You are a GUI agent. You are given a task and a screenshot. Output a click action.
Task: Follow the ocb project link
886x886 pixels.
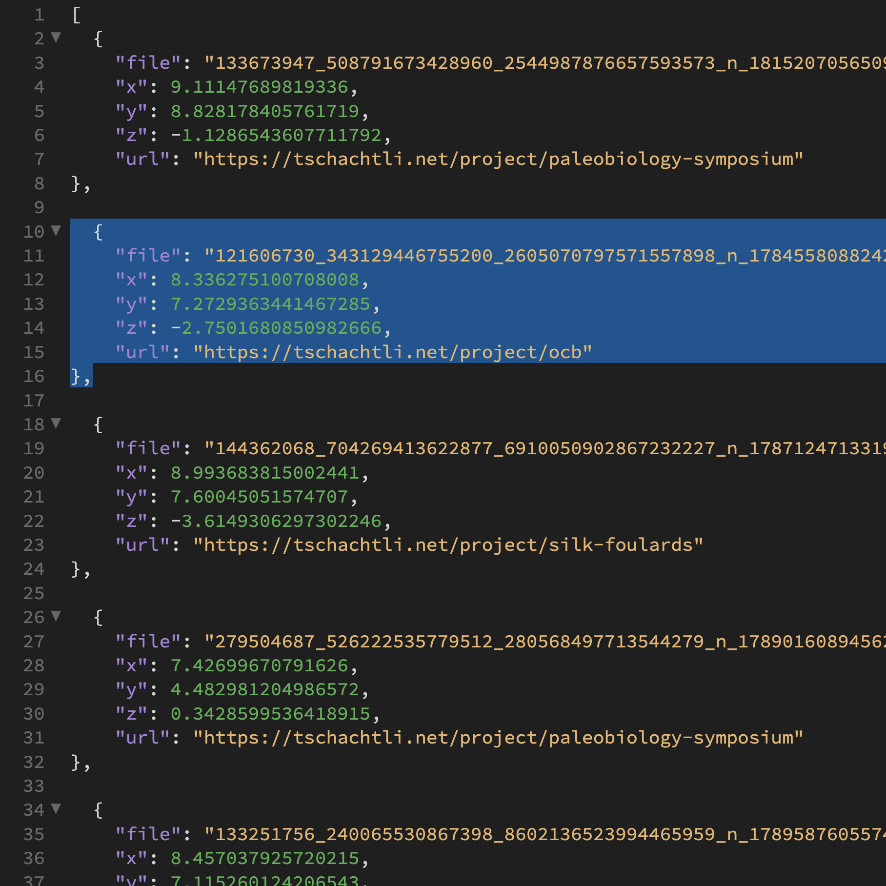coord(390,352)
